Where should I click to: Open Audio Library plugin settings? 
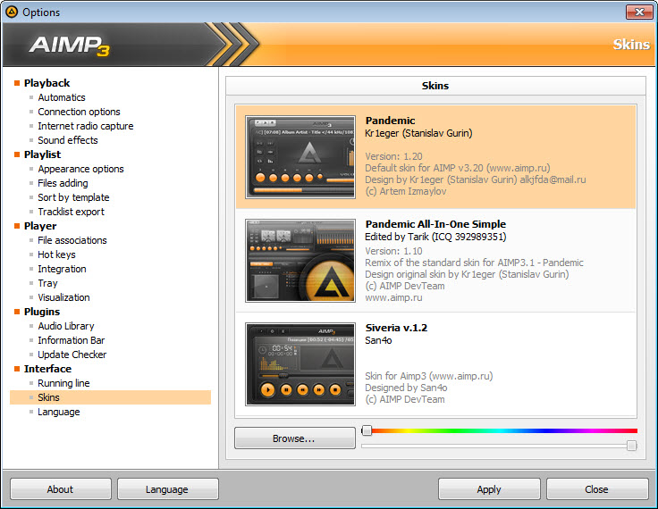click(66, 326)
